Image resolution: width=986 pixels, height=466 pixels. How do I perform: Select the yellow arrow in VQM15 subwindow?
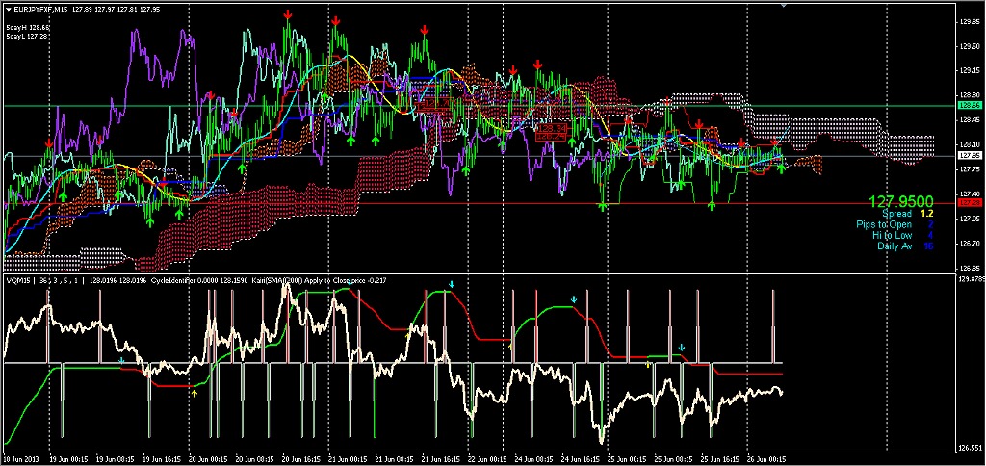click(x=194, y=393)
